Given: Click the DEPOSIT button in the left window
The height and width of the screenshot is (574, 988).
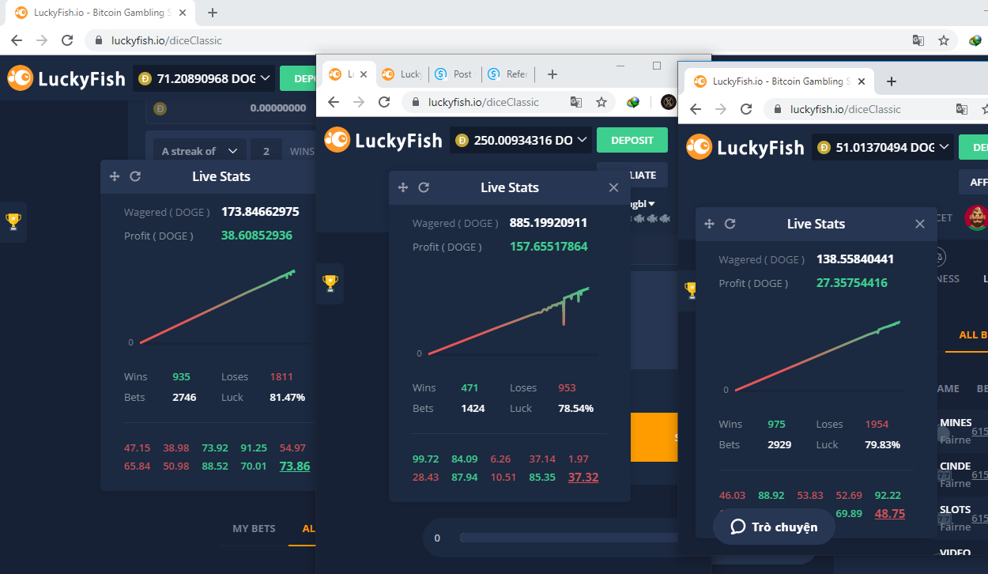Looking at the screenshot, I should pos(297,78).
